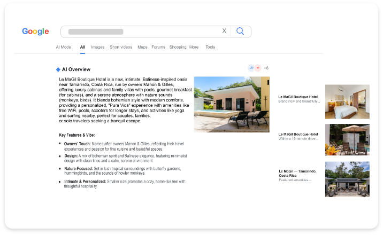
Task: Open the Shopping tab
Action: [178, 47]
